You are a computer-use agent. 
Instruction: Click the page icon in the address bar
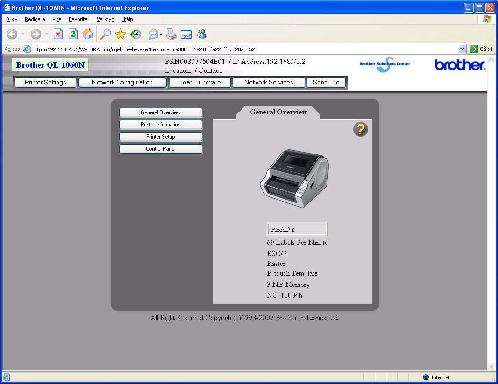click(x=27, y=49)
